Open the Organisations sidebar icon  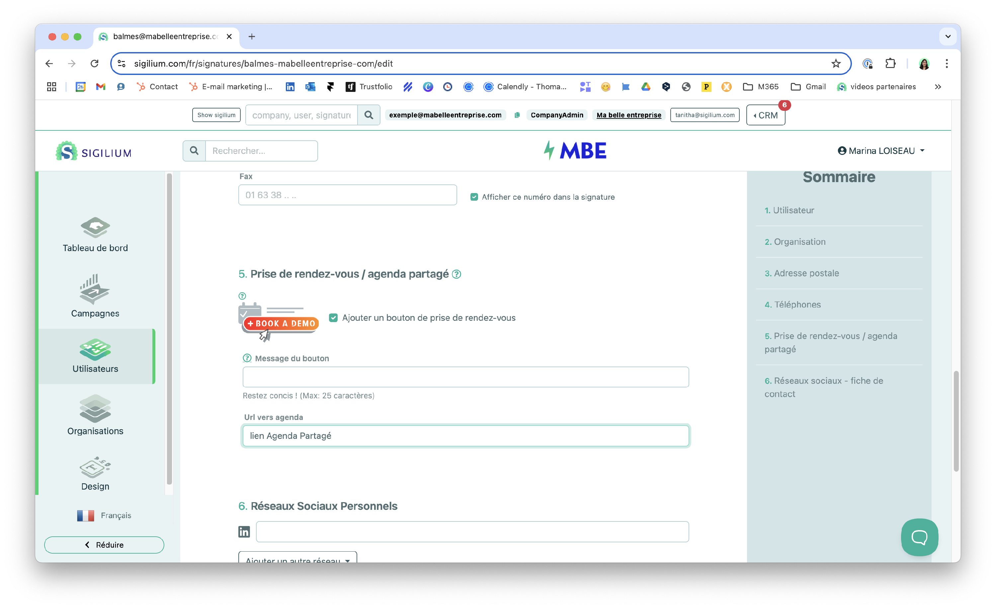pos(95,408)
